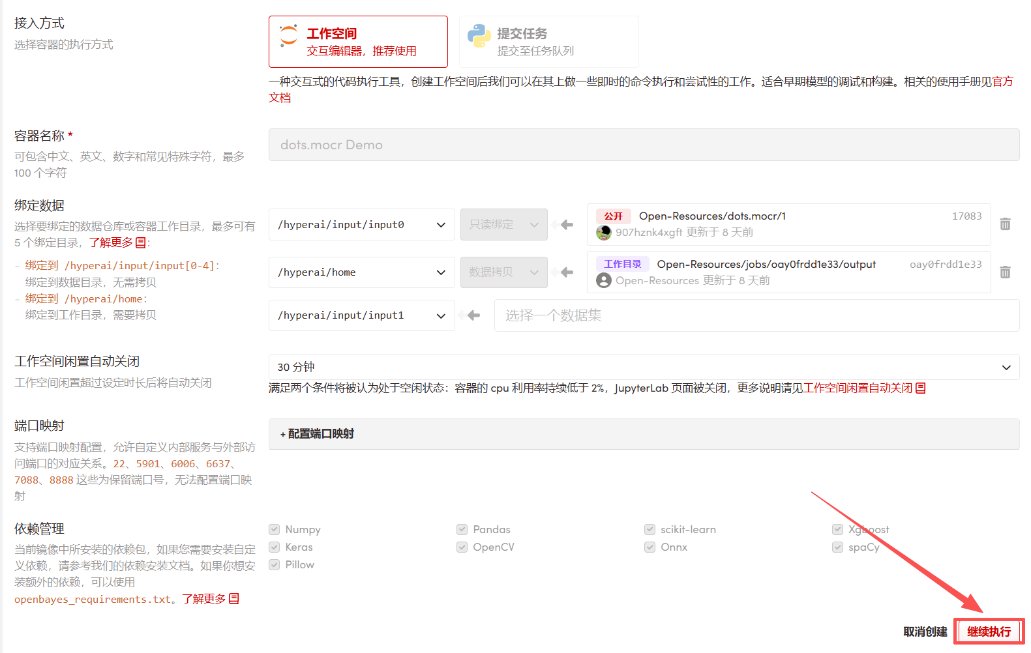This screenshot has height=653, width=1031.
Task: Click the doc icon after 工作空间闲置自动关闭 link
Action: (921, 388)
